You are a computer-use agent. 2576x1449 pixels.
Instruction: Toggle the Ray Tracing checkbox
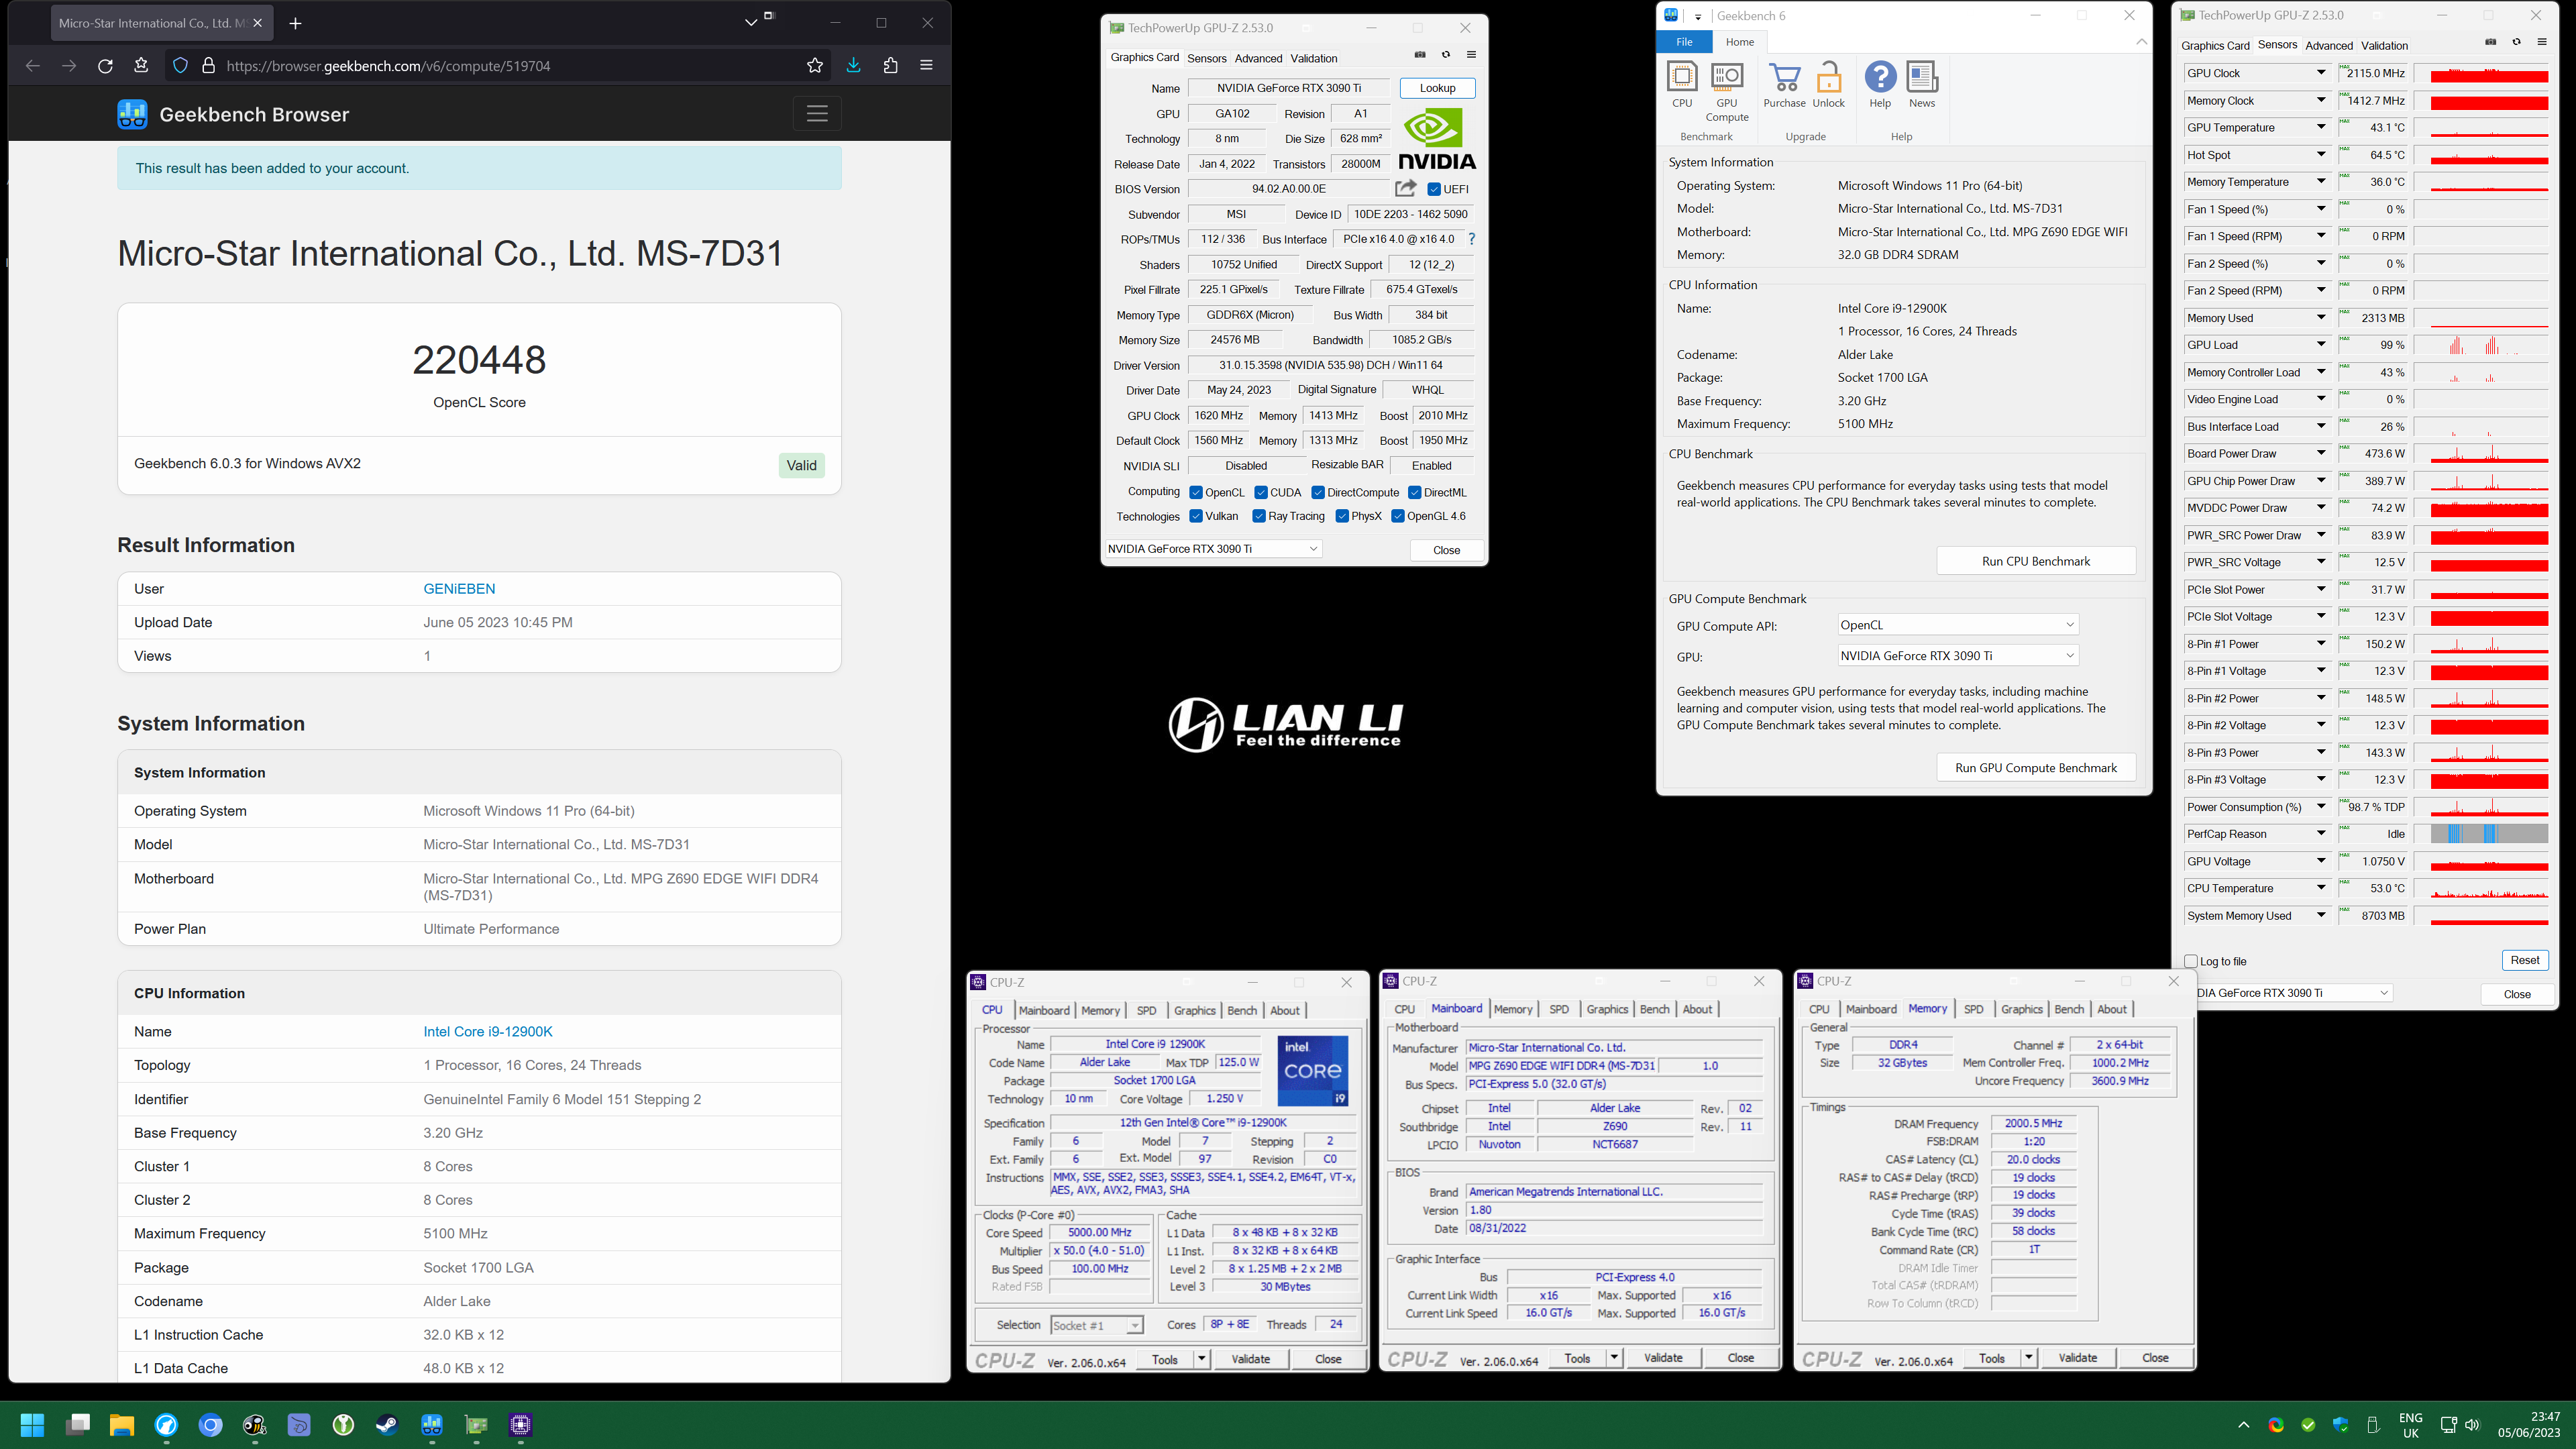pos(1259,516)
